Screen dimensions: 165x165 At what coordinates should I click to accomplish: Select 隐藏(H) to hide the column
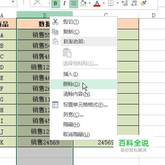pyautogui.click(x=84, y=125)
